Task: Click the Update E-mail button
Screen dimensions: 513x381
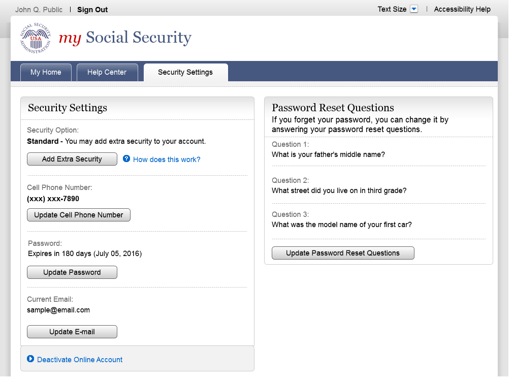Action: [x=72, y=332]
